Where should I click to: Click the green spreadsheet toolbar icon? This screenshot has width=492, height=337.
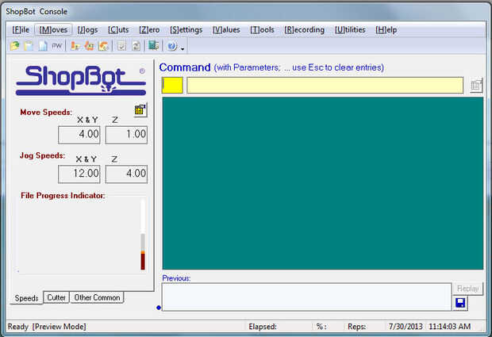[154, 46]
